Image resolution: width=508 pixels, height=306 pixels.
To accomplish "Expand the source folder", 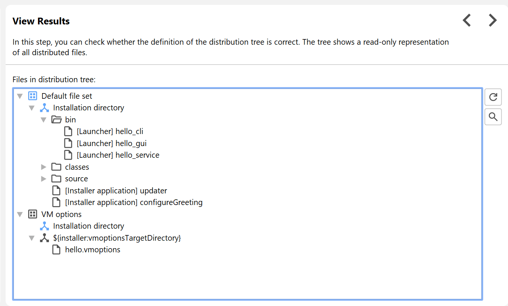I will point(44,179).
